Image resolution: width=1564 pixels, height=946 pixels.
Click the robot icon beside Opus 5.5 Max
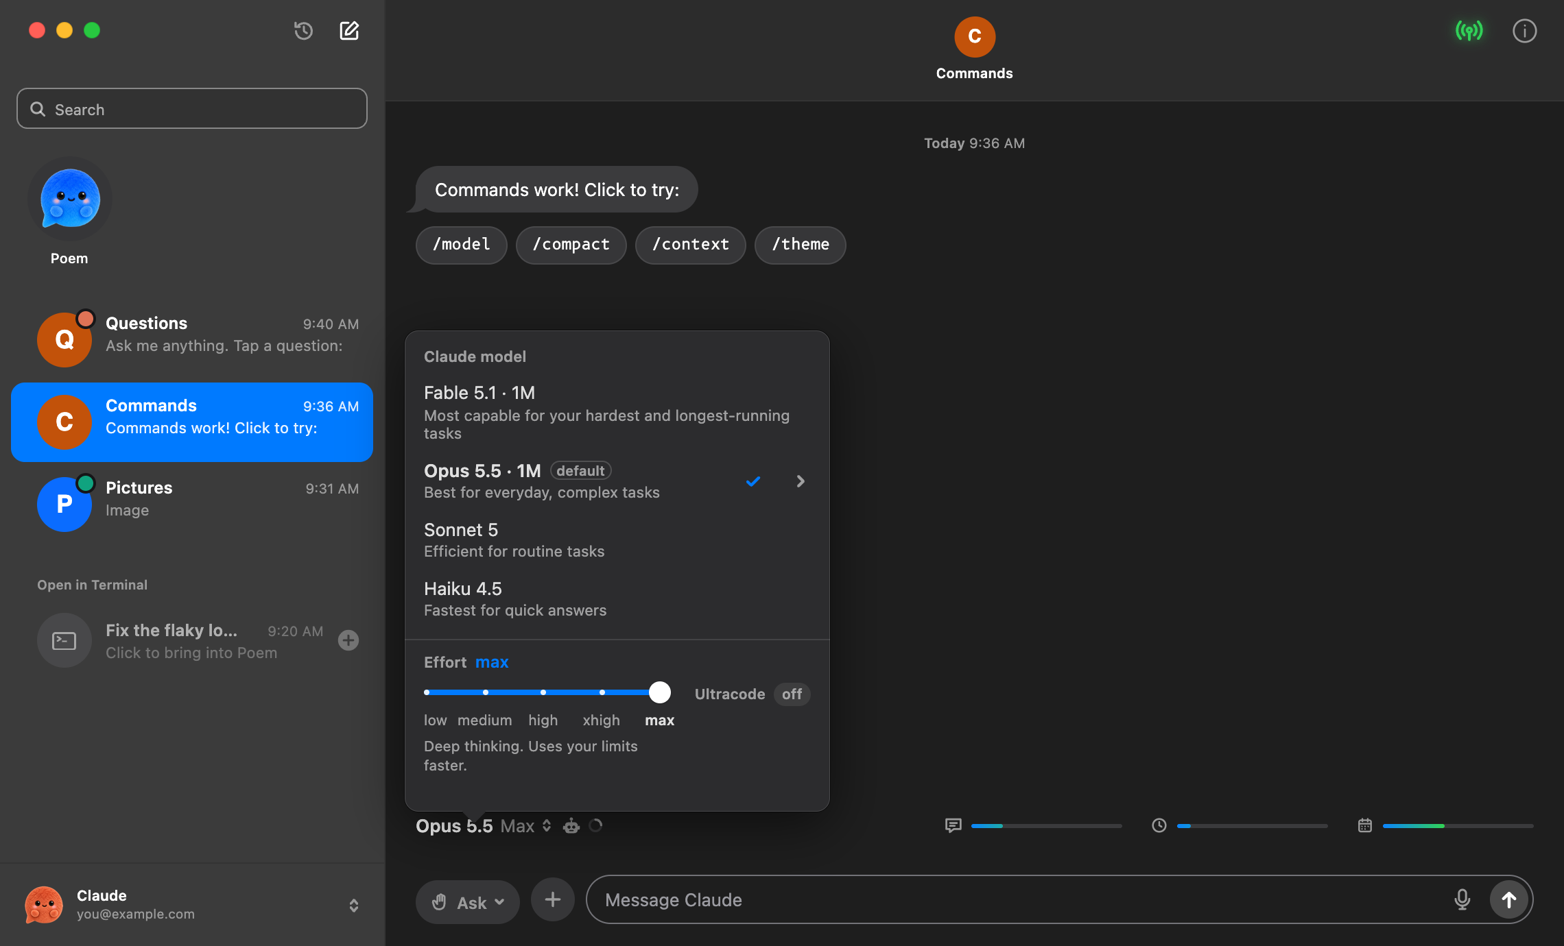[x=571, y=826]
